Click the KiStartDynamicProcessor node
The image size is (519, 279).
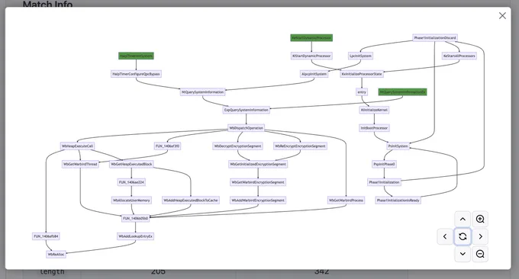click(311, 56)
